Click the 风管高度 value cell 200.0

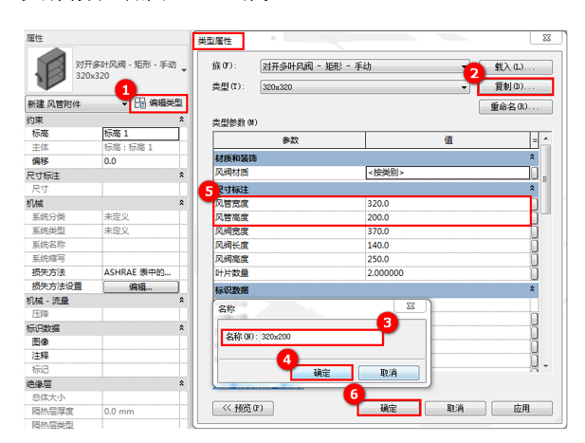pyautogui.click(x=448, y=217)
